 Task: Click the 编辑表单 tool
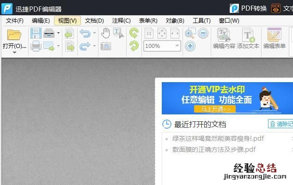coord(275,38)
